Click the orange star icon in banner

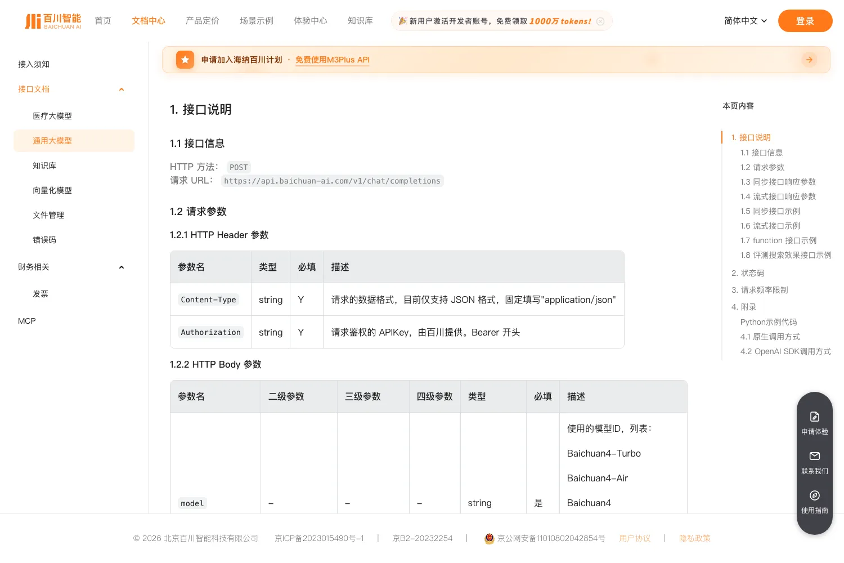(x=185, y=60)
